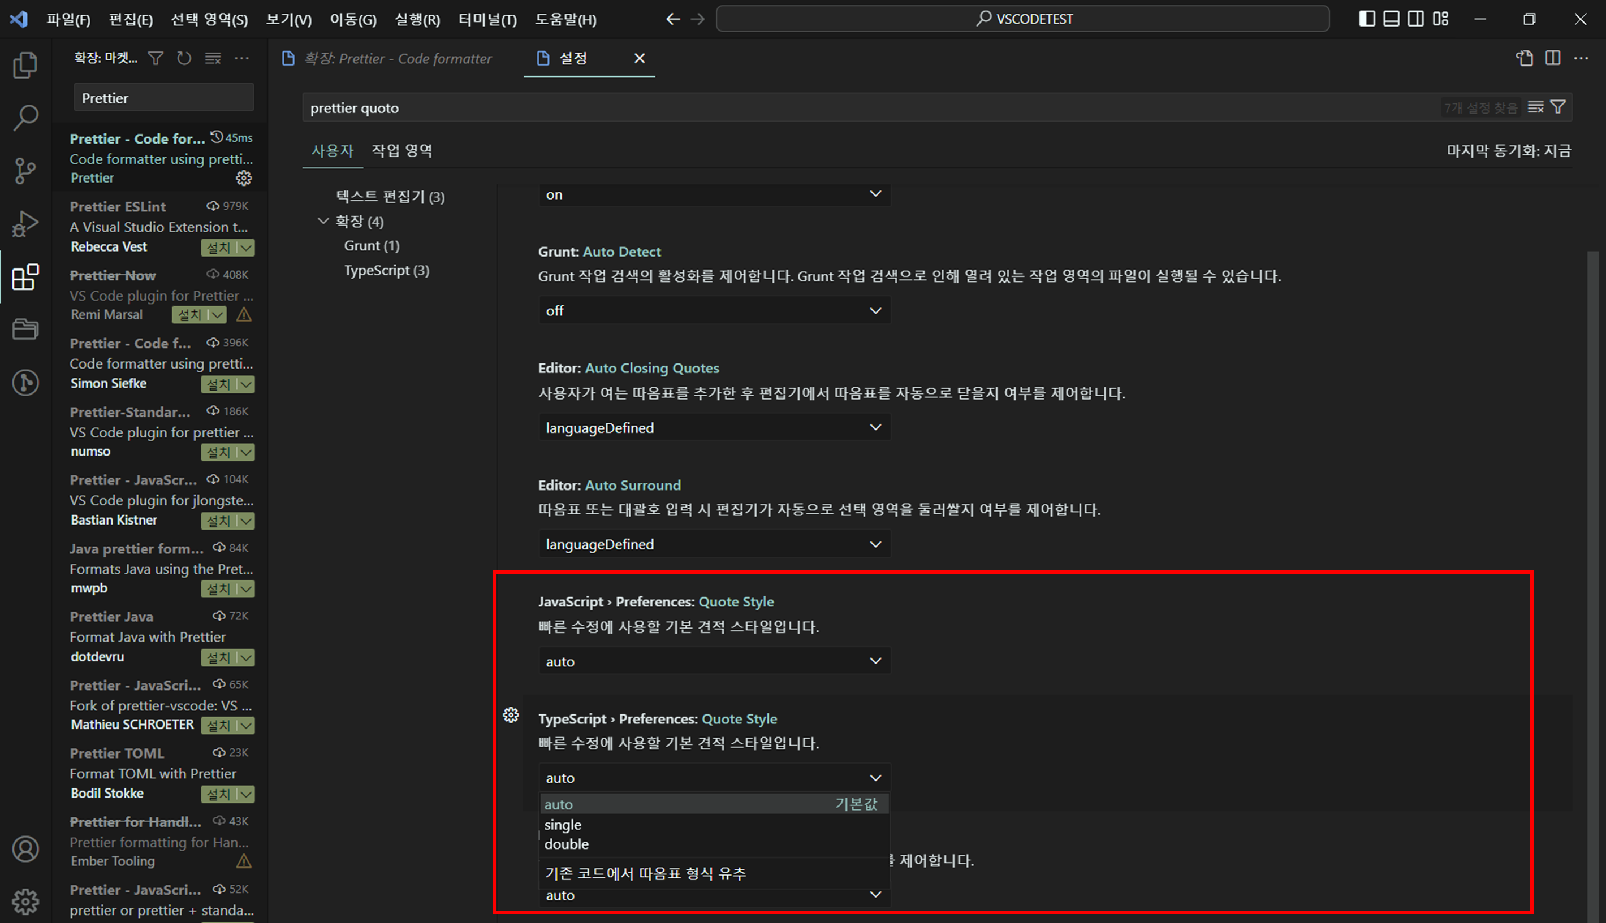
Task: Open Settings JSON file icon
Action: point(1524,58)
